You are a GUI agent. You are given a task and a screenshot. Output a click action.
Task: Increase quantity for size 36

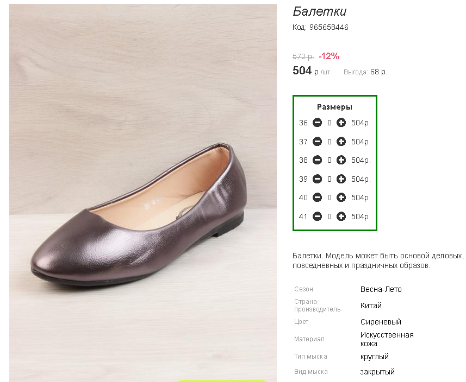click(341, 123)
